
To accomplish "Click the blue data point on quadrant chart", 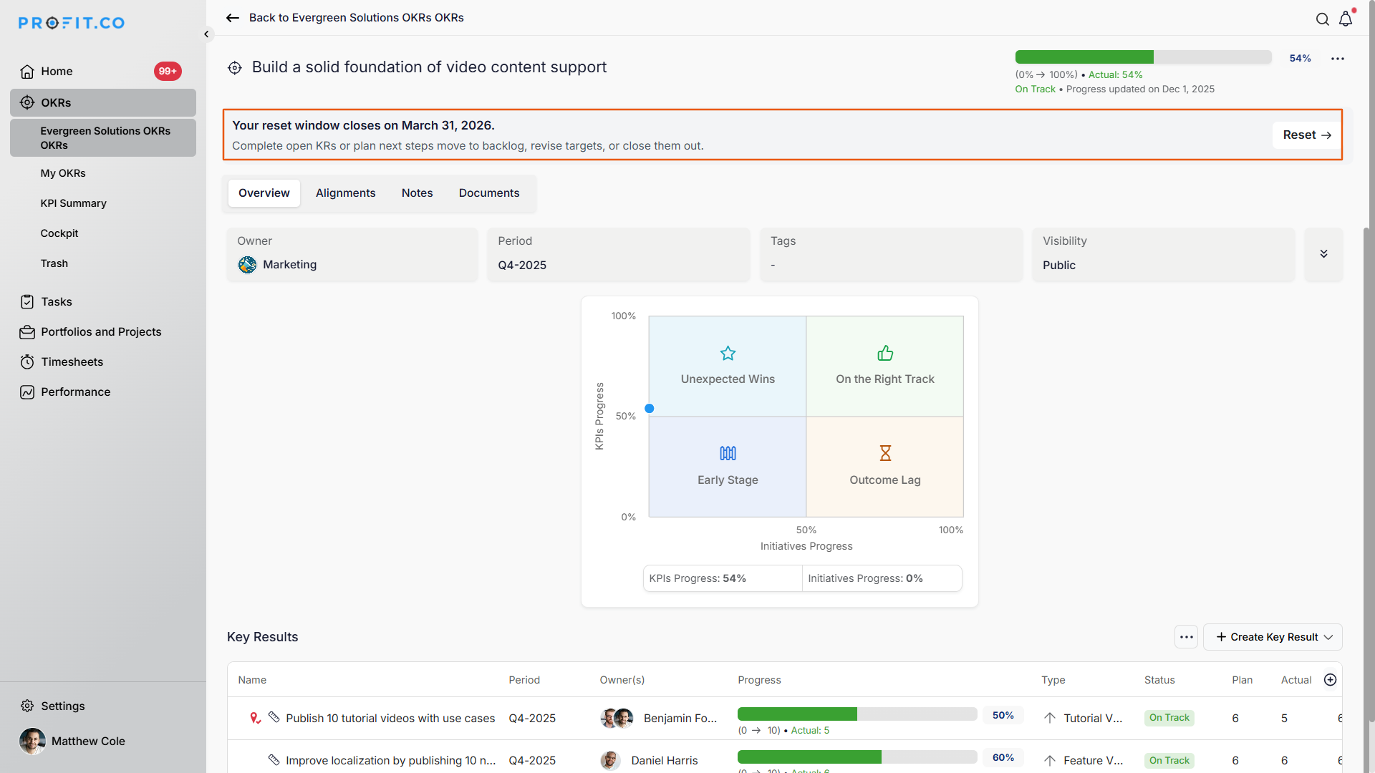I will pos(650,409).
